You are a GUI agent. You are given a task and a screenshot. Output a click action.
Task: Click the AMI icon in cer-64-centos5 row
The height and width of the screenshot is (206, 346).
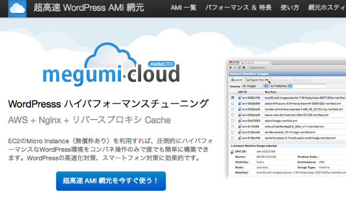[239, 132]
